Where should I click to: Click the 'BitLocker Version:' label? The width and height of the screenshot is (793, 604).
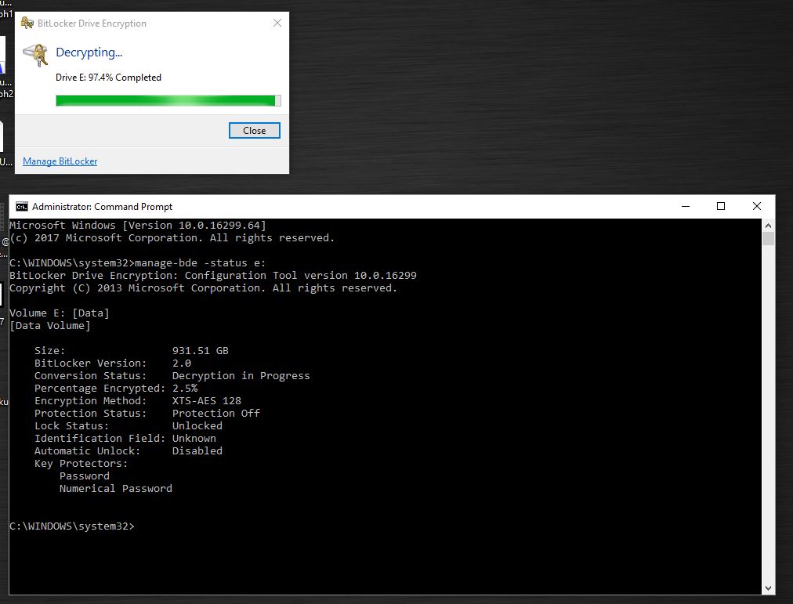tap(91, 363)
